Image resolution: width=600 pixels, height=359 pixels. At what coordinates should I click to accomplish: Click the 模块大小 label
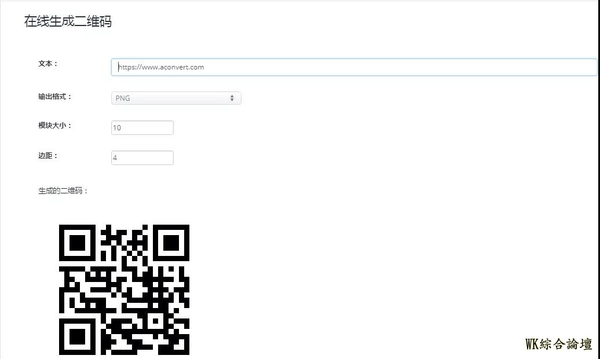(x=54, y=126)
